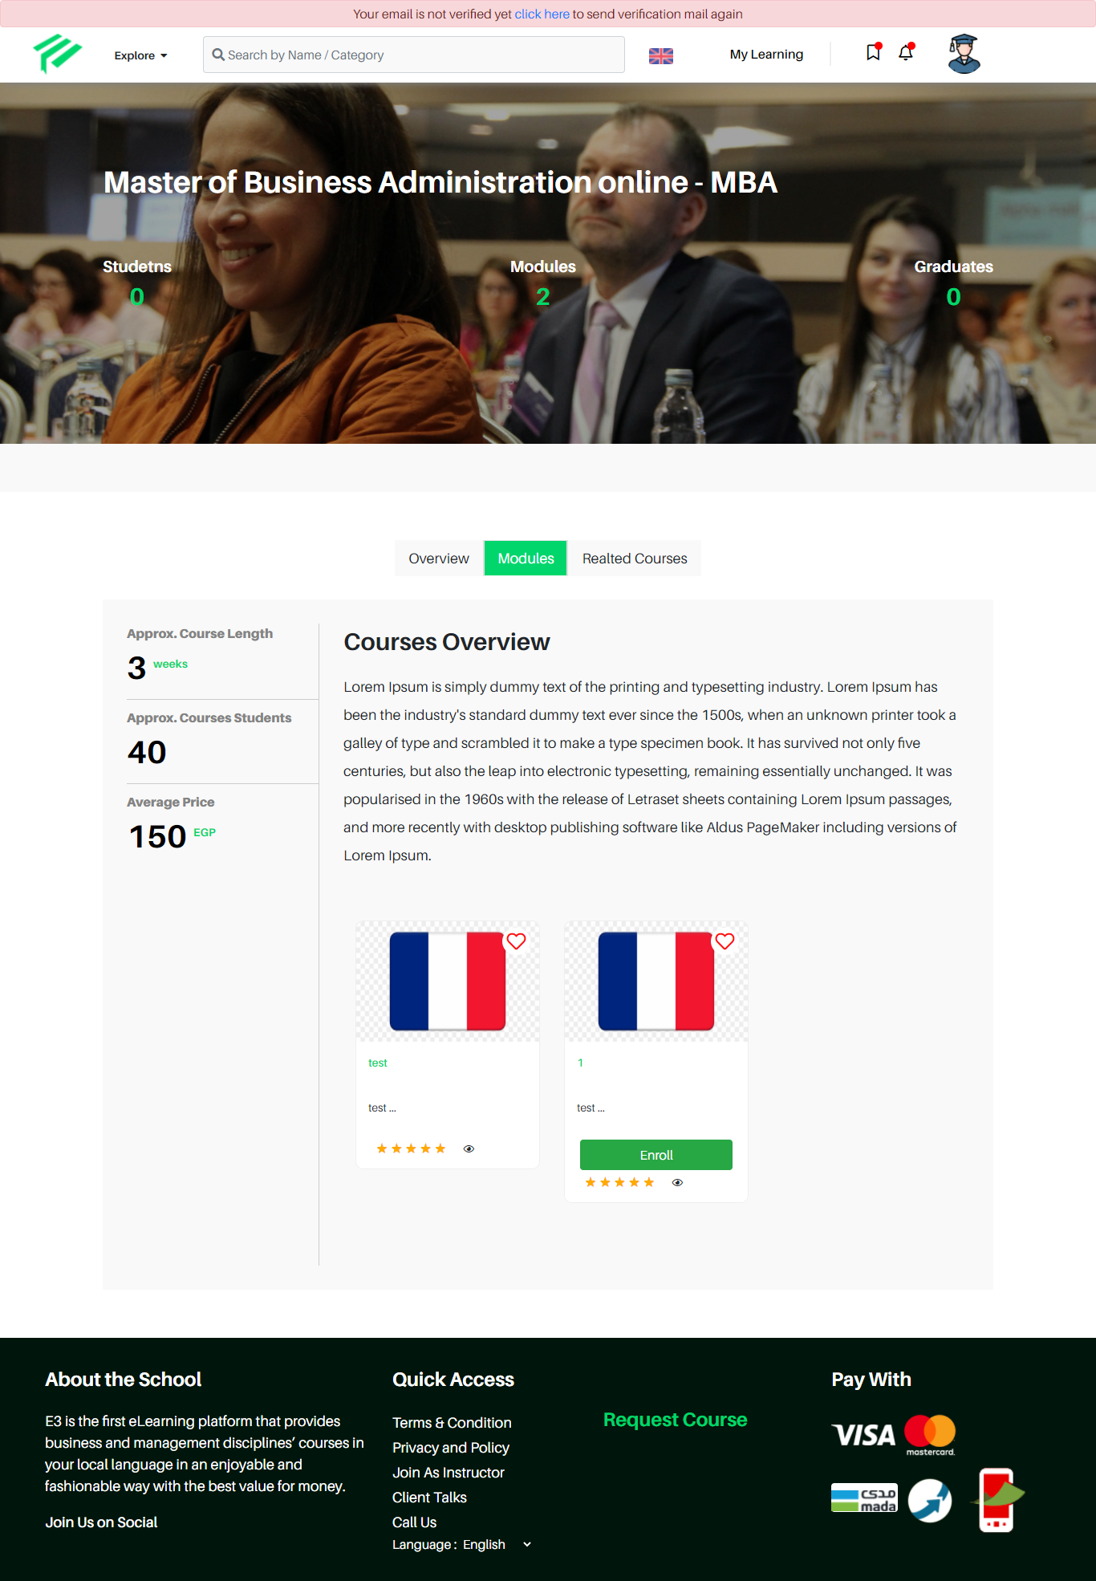The width and height of the screenshot is (1096, 1581).
Task: Click the eye icon under Enroll button
Action: point(678,1183)
